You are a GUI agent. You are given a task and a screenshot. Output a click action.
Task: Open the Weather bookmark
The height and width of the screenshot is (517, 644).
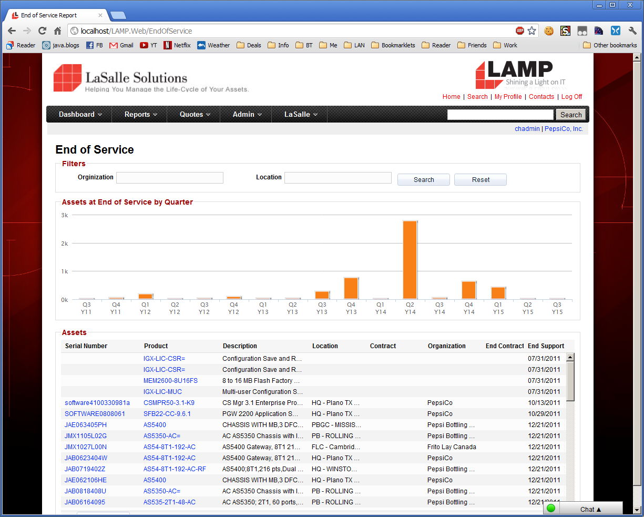coord(213,45)
